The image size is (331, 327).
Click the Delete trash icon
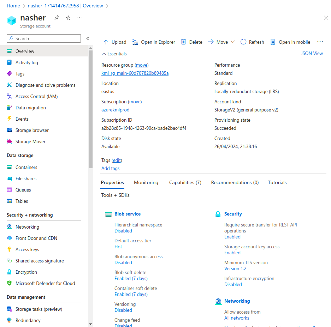tap(183, 42)
